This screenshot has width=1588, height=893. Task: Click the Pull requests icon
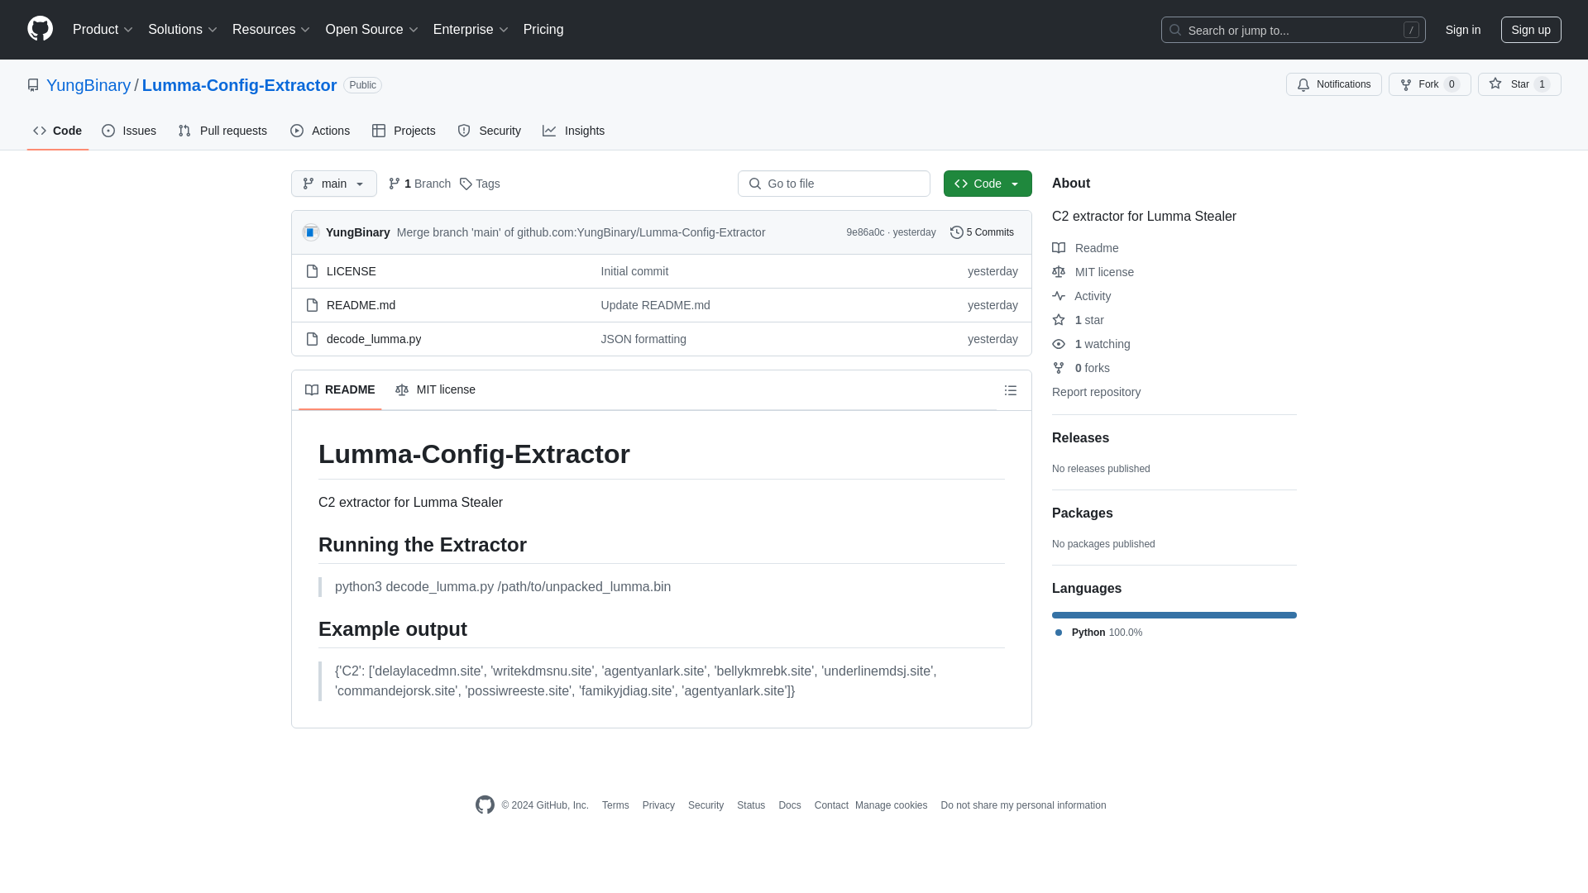pos(184,131)
